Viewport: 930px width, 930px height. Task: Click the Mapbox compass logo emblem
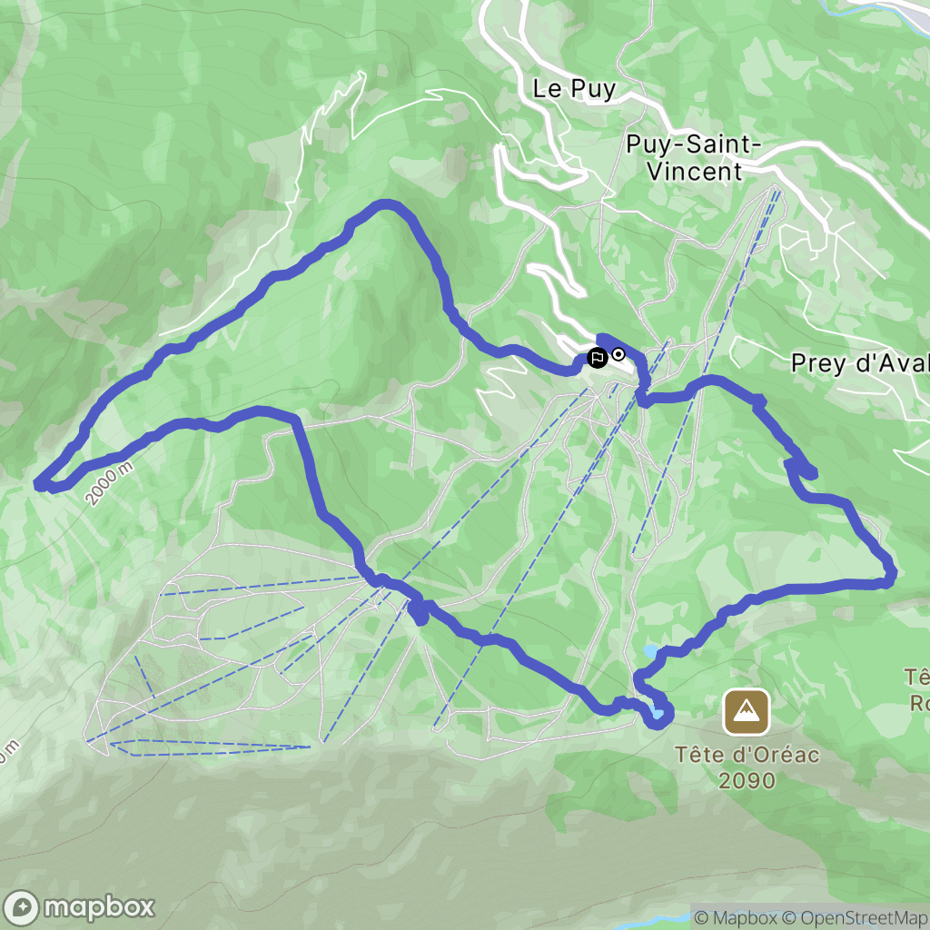coord(21,908)
